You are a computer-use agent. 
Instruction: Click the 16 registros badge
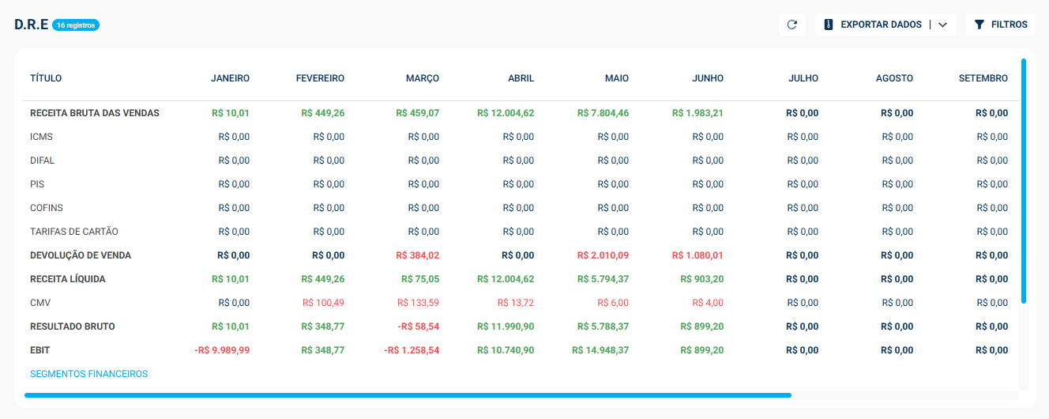tap(76, 25)
